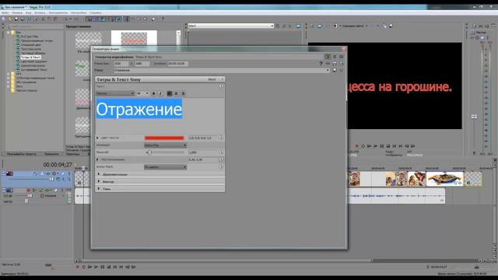
Task: Click the scale slider handle
Action: 149,152
